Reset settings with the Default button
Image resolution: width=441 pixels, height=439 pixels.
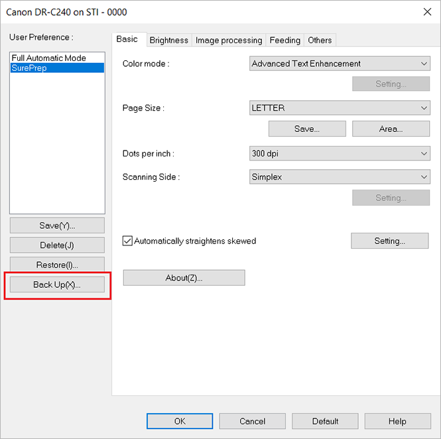[325, 421]
